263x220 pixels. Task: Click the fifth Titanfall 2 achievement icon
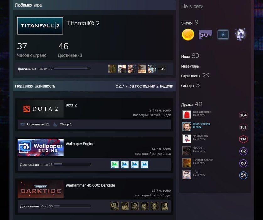tap(152, 69)
